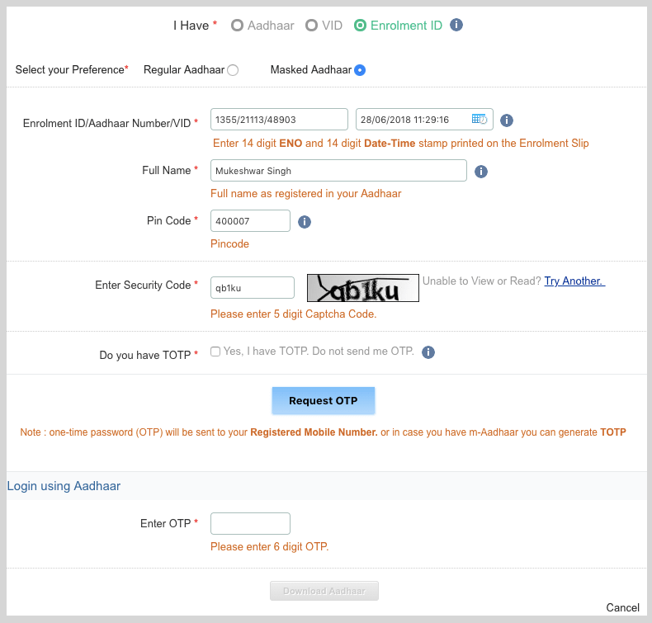Click the info icon beside Full Name field
The width and height of the screenshot is (652, 623).
[x=480, y=172]
